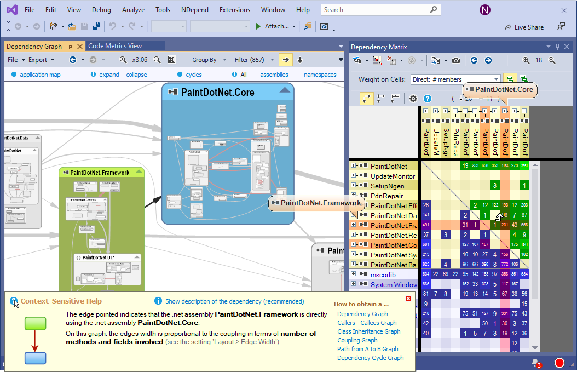The image size is (577, 372).
Task: Click the cycles link
Action: pos(194,75)
